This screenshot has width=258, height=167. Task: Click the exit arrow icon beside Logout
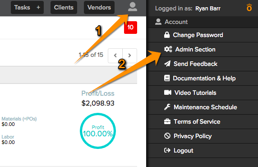[167, 150]
